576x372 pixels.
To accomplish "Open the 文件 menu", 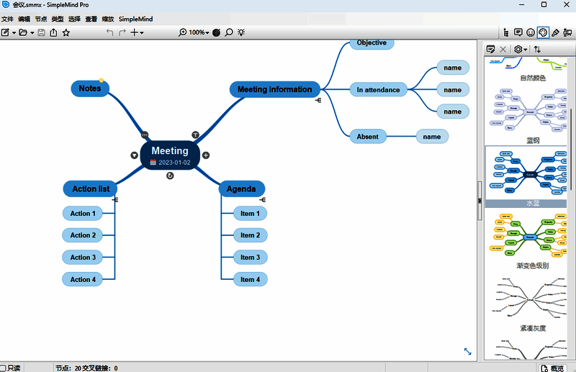I will (x=7, y=19).
